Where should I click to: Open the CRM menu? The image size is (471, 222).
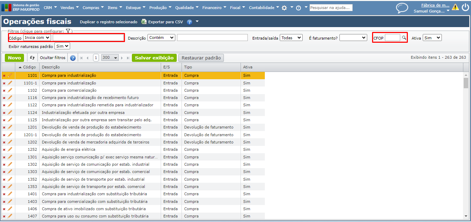point(50,8)
